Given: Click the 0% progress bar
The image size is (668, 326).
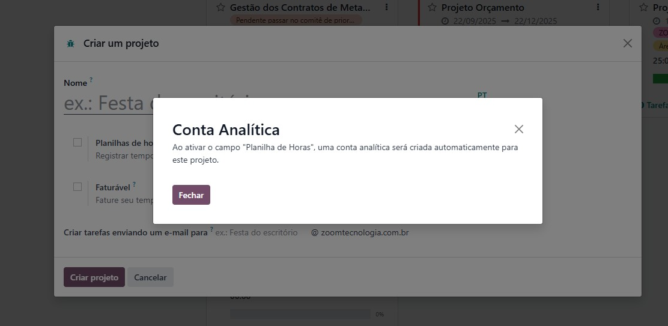Looking at the screenshot, I should coord(300,314).
